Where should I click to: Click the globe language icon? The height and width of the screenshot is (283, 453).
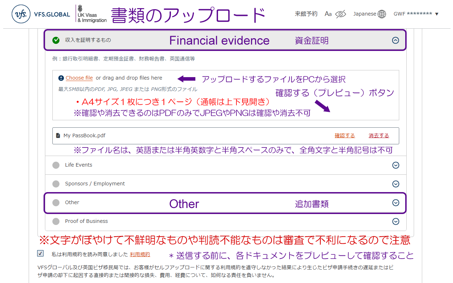[x=382, y=14]
